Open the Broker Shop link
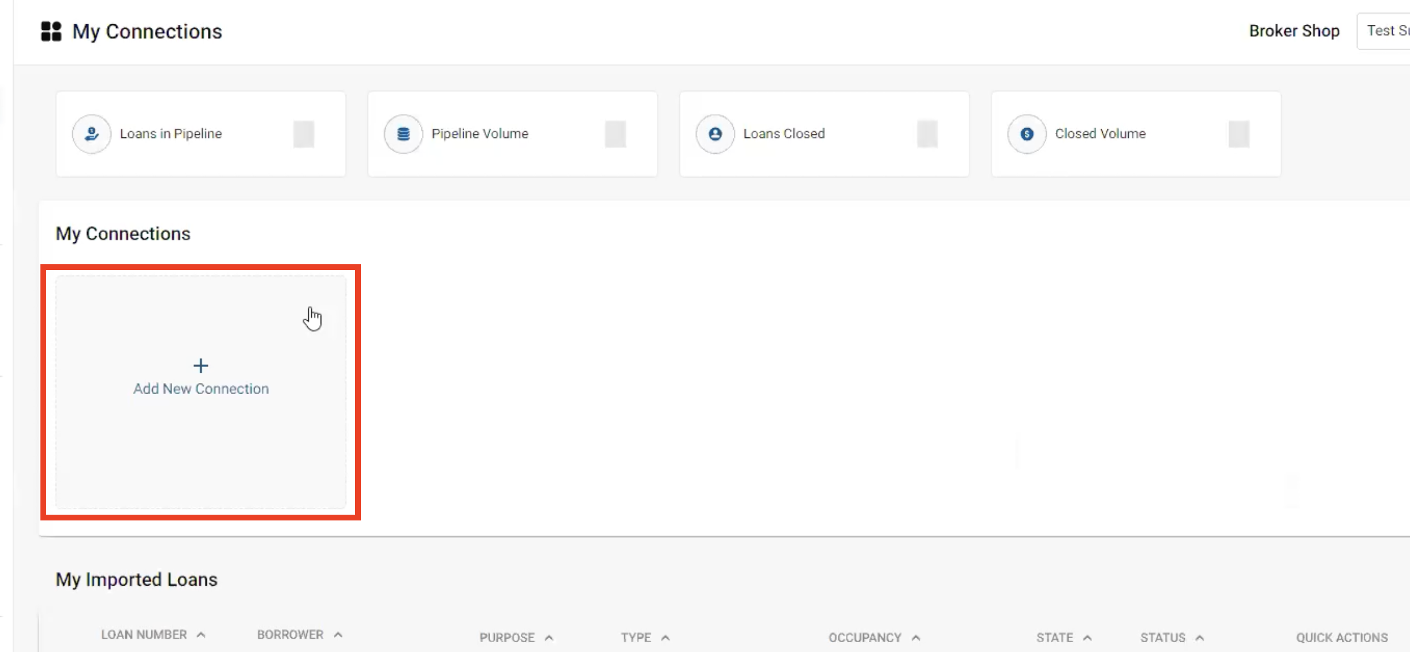This screenshot has height=652, width=1410. (x=1294, y=31)
